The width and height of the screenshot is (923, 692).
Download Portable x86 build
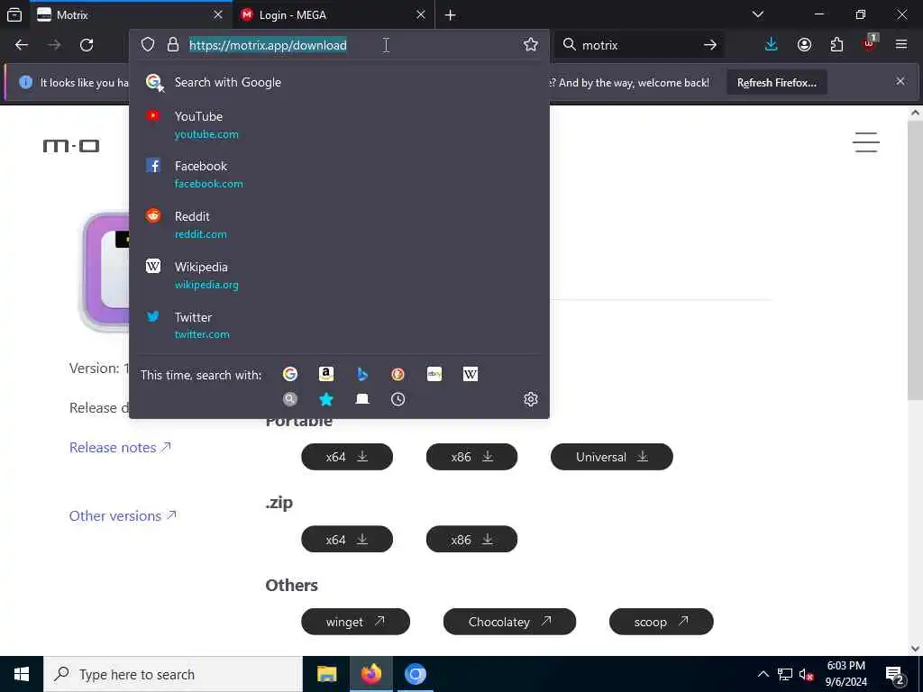471,457
